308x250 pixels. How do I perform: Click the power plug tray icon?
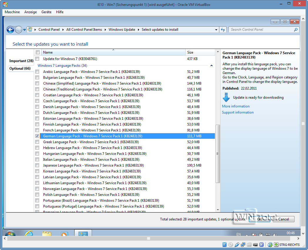pyautogui.click(x=261, y=234)
